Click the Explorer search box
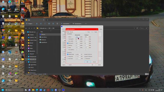The image size is (164, 92). tap(144, 28)
